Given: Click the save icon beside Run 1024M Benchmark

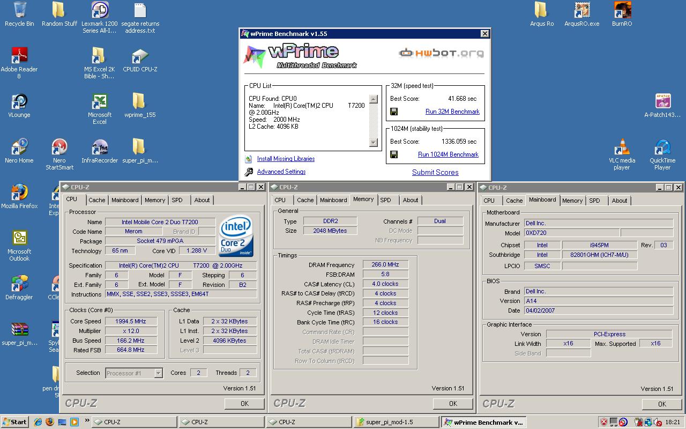Looking at the screenshot, I should 394,154.
